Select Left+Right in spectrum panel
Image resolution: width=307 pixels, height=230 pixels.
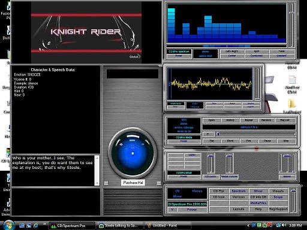click(x=232, y=52)
